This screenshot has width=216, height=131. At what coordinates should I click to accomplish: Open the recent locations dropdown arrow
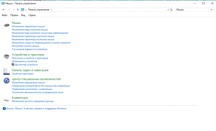[x=14, y=10]
